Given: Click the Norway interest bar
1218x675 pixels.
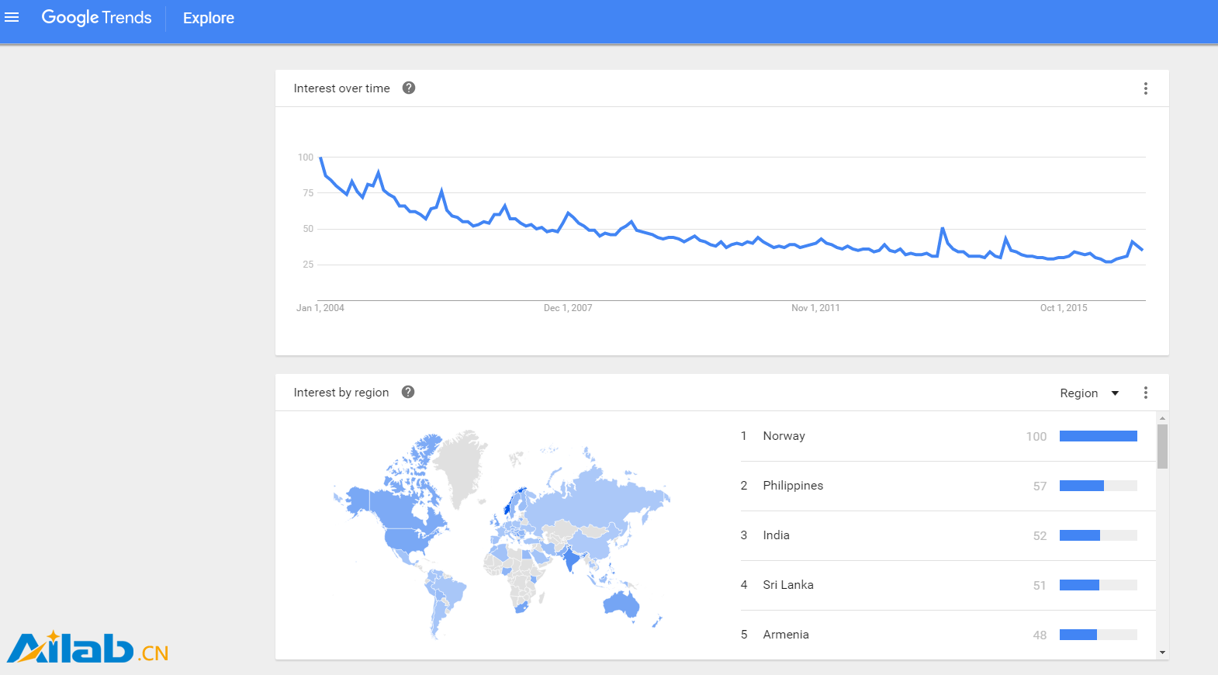Looking at the screenshot, I should 1098,436.
